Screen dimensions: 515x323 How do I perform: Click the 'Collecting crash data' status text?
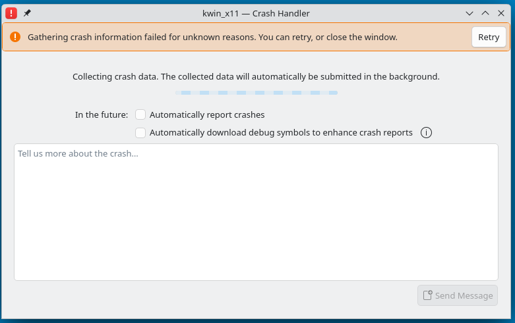(256, 77)
